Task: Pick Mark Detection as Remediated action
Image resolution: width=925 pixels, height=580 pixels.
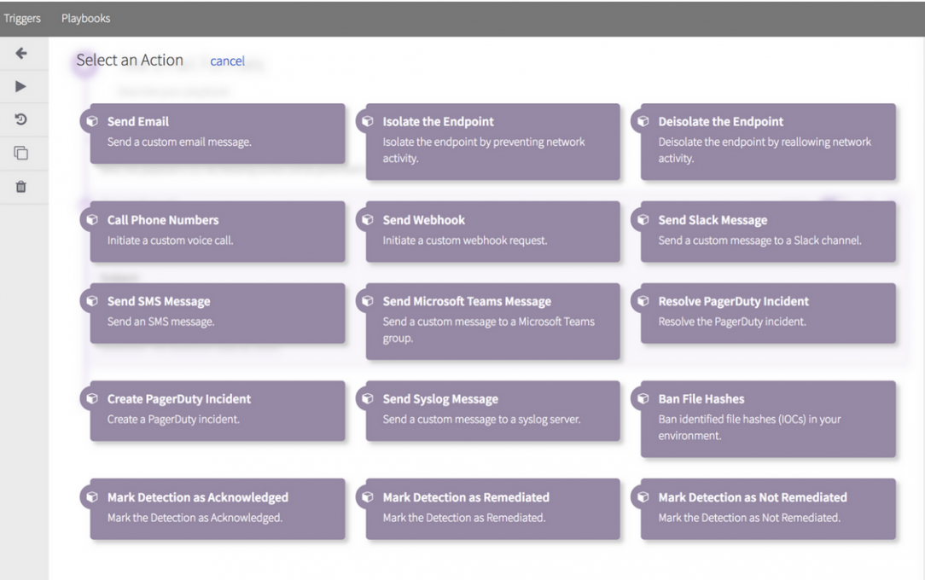Action: pos(492,508)
